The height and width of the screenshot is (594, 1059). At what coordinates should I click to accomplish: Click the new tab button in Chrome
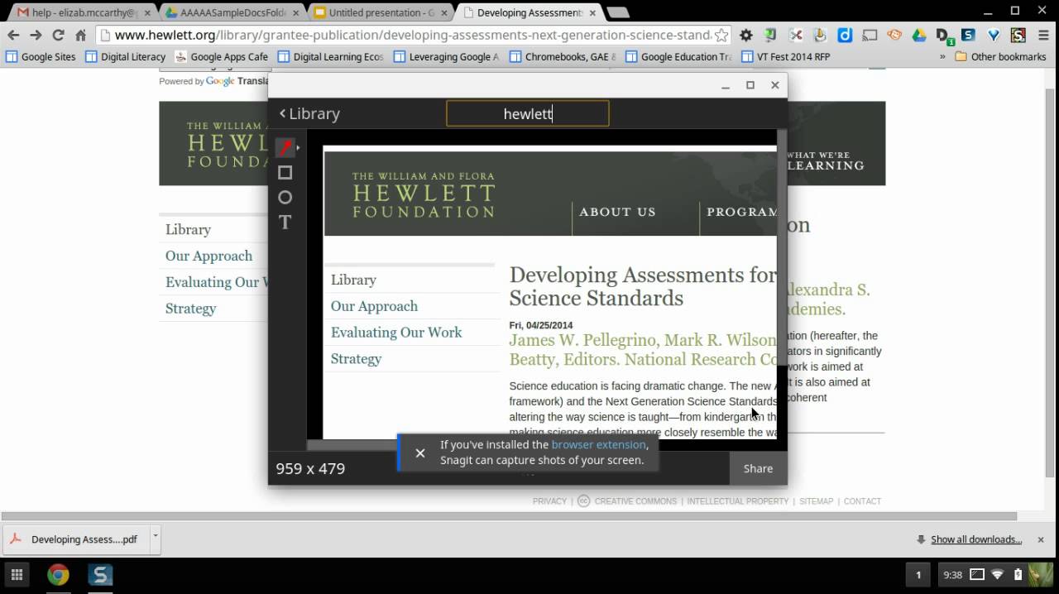coord(617,12)
